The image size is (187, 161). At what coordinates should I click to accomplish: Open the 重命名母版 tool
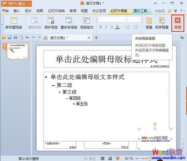pos(69,20)
